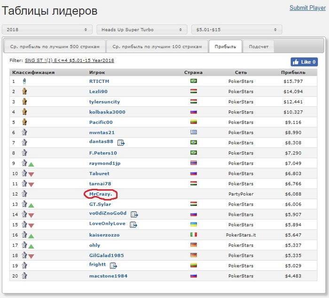Image resolution: width=329 pixels, height=298 pixels.
Task: Click the silver star badge for dantas88
Action: tap(24, 142)
